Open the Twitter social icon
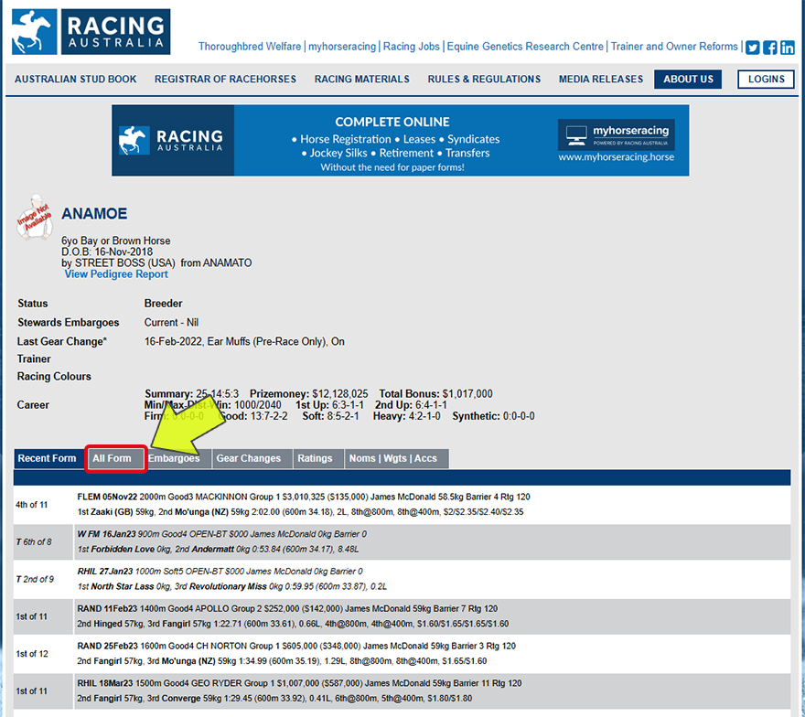 [753, 48]
